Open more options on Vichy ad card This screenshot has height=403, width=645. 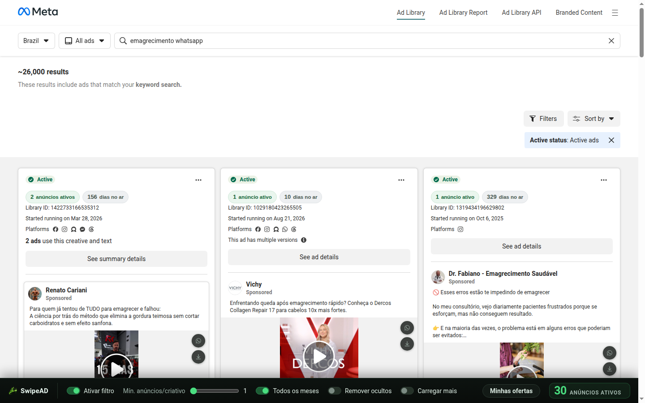401,180
